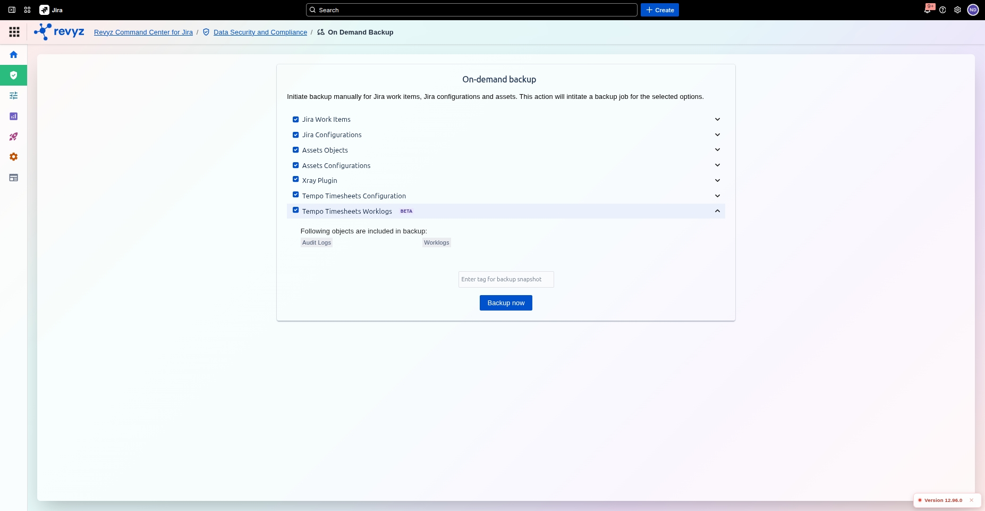Open the sliders configuration sidebar icon

14,96
